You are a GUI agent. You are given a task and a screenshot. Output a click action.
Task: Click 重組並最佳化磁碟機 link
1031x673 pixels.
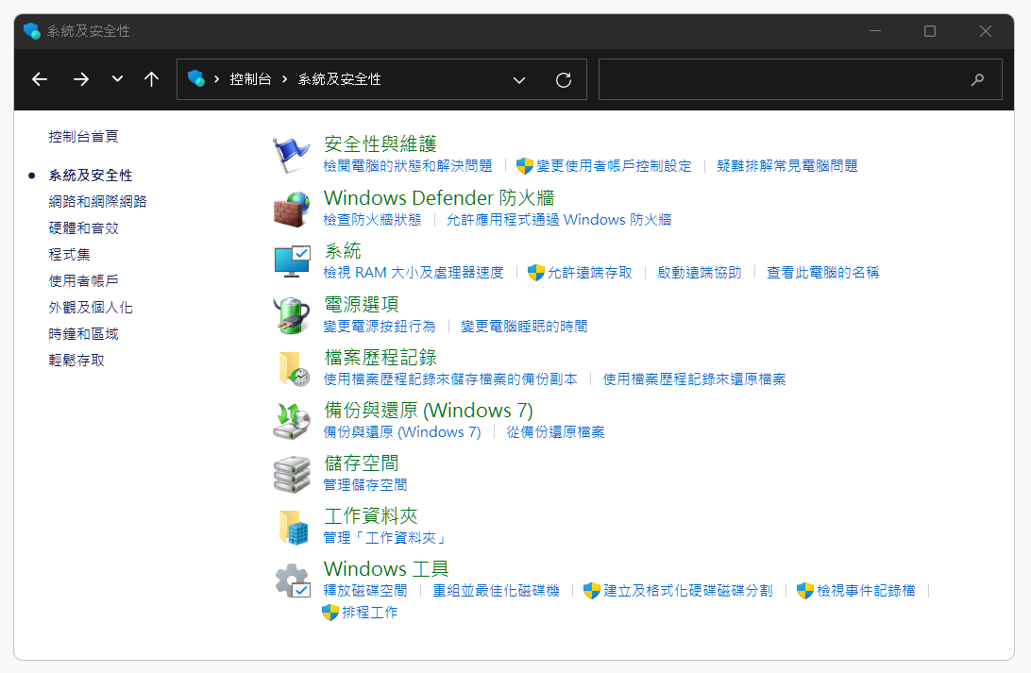496,590
